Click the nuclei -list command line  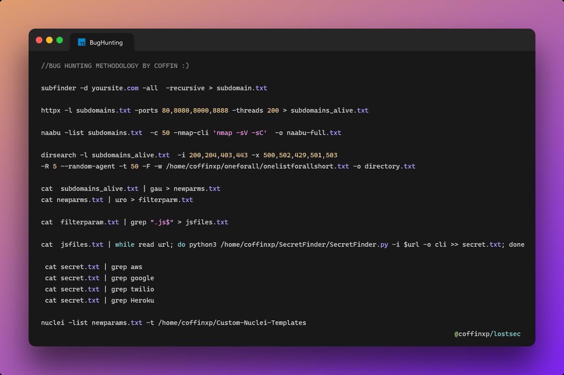click(x=174, y=323)
